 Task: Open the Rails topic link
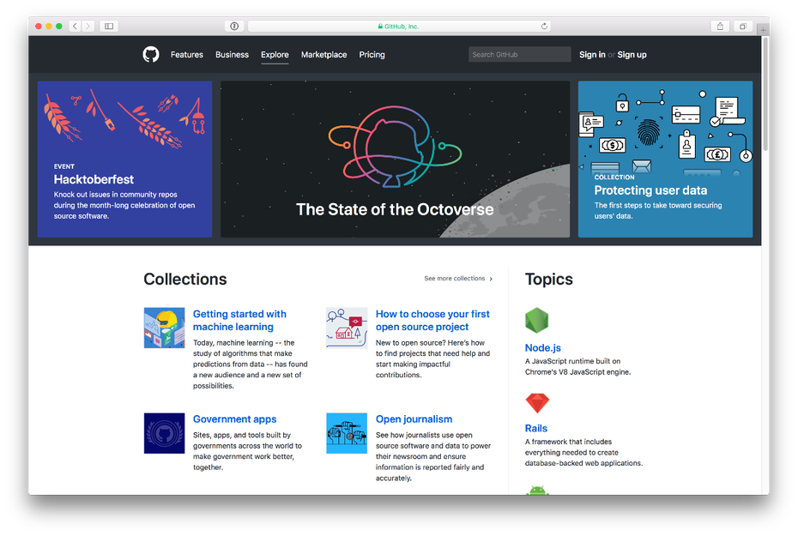(x=536, y=428)
